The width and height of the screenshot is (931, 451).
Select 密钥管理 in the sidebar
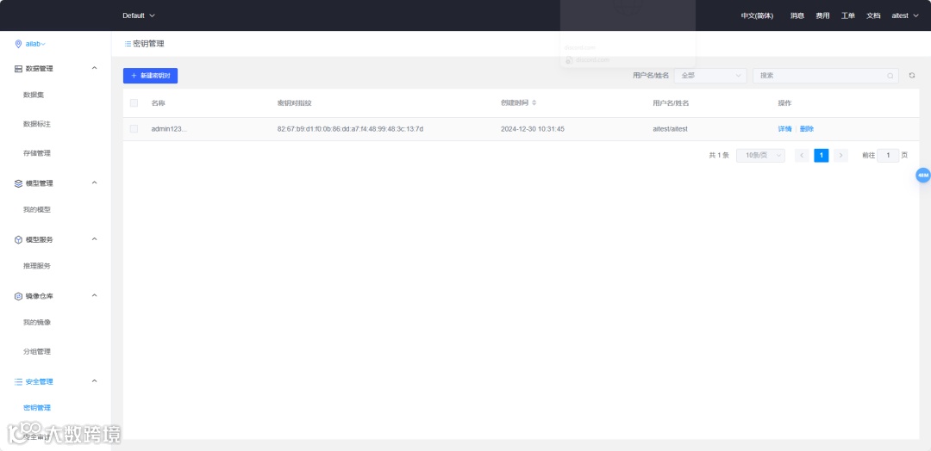coord(37,408)
